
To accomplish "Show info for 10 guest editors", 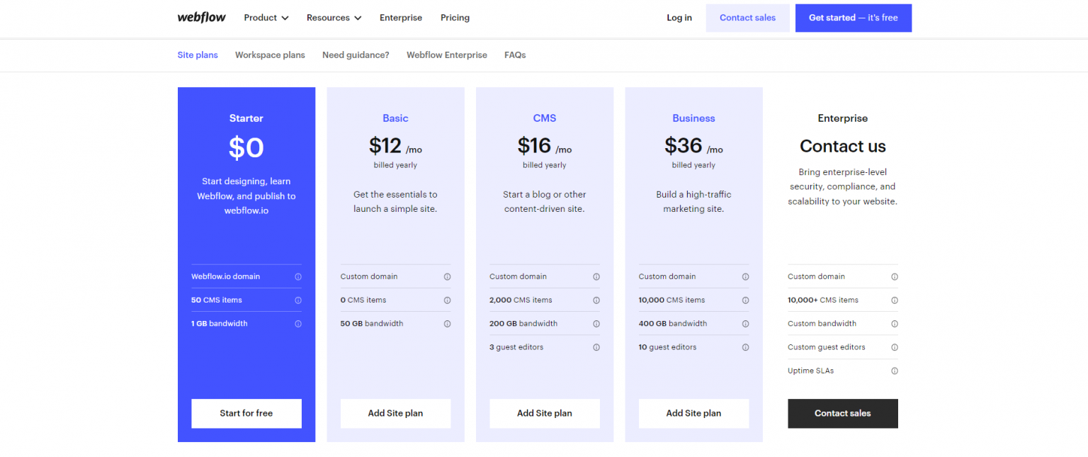I will point(745,347).
